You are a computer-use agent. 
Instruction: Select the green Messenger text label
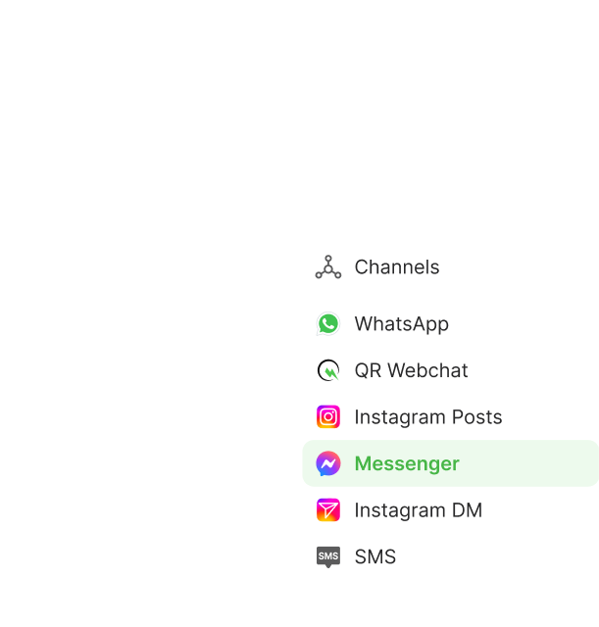(x=407, y=463)
